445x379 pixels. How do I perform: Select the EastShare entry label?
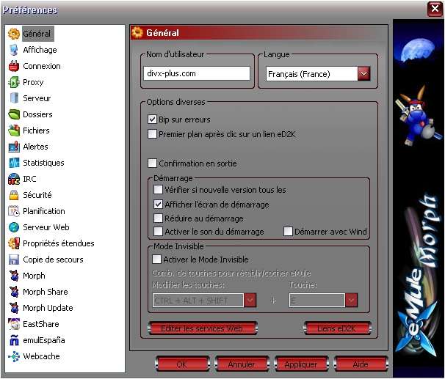41,324
